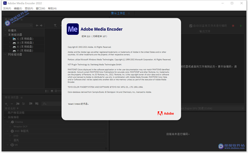Open the 文件(F) menu
Viewport: 248px width, 153px height.
click(7, 8)
